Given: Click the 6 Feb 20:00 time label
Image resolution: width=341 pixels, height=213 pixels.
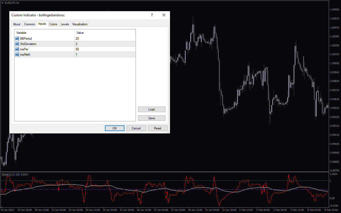Looking at the screenshot, I should [331, 210].
